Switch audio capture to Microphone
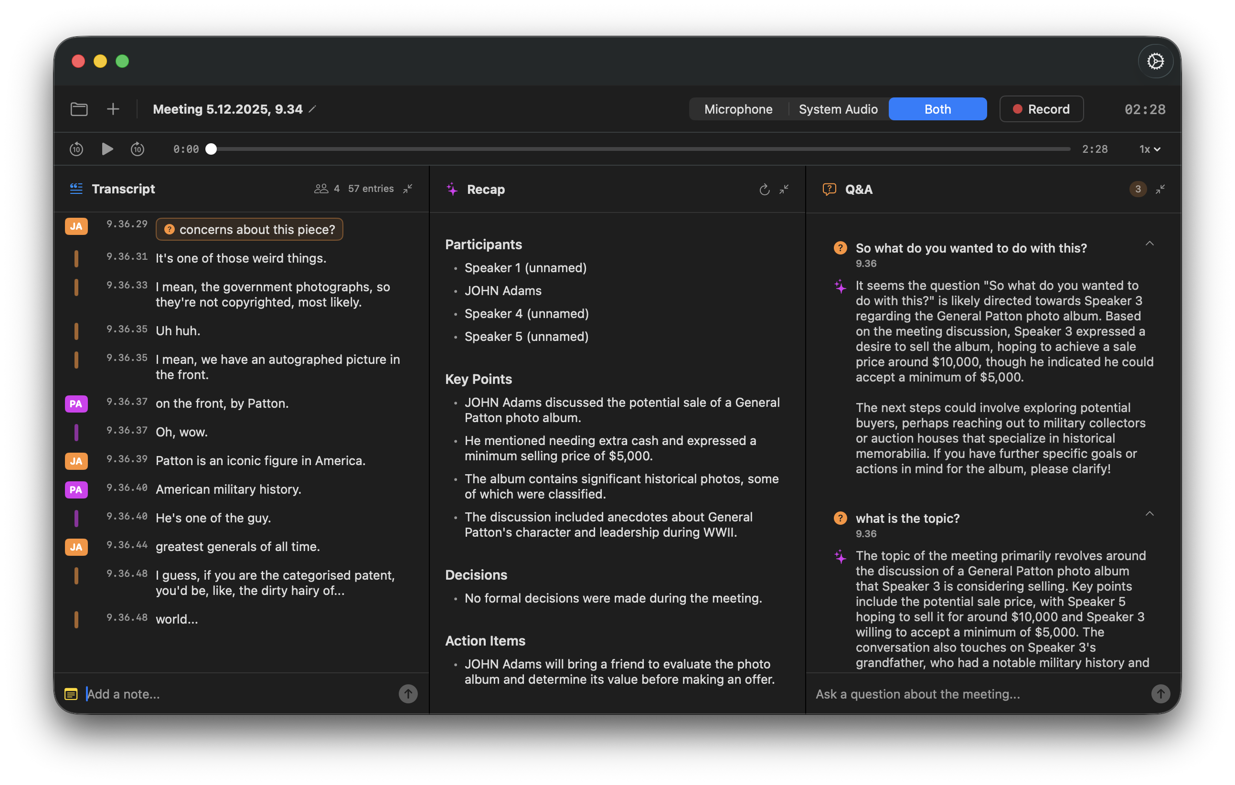 click(738, 109)
